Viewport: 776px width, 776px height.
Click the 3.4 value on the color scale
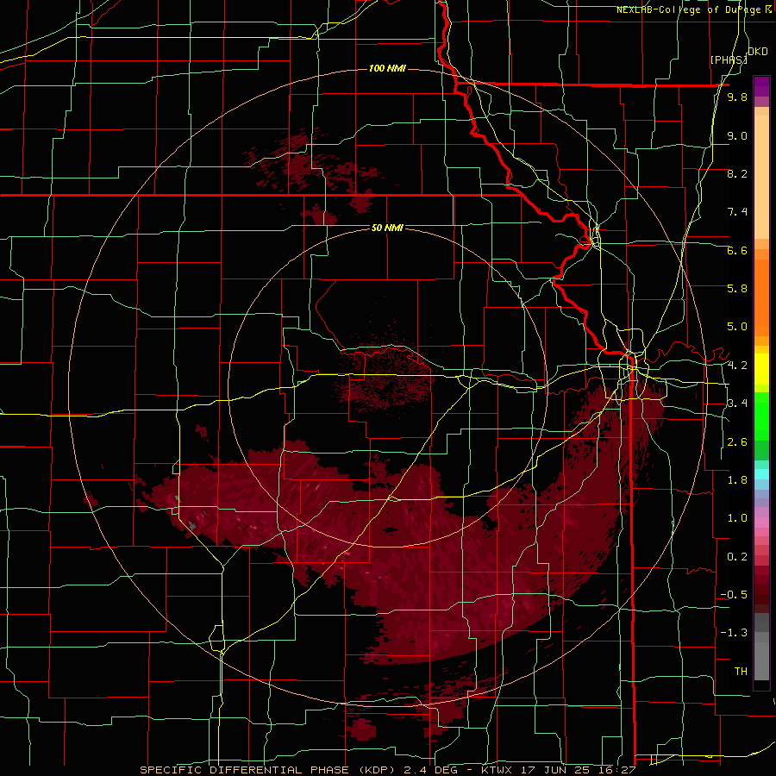737,404
